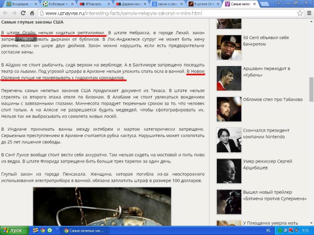Open the У Плющенко умерла мать link

click(270, 223)
